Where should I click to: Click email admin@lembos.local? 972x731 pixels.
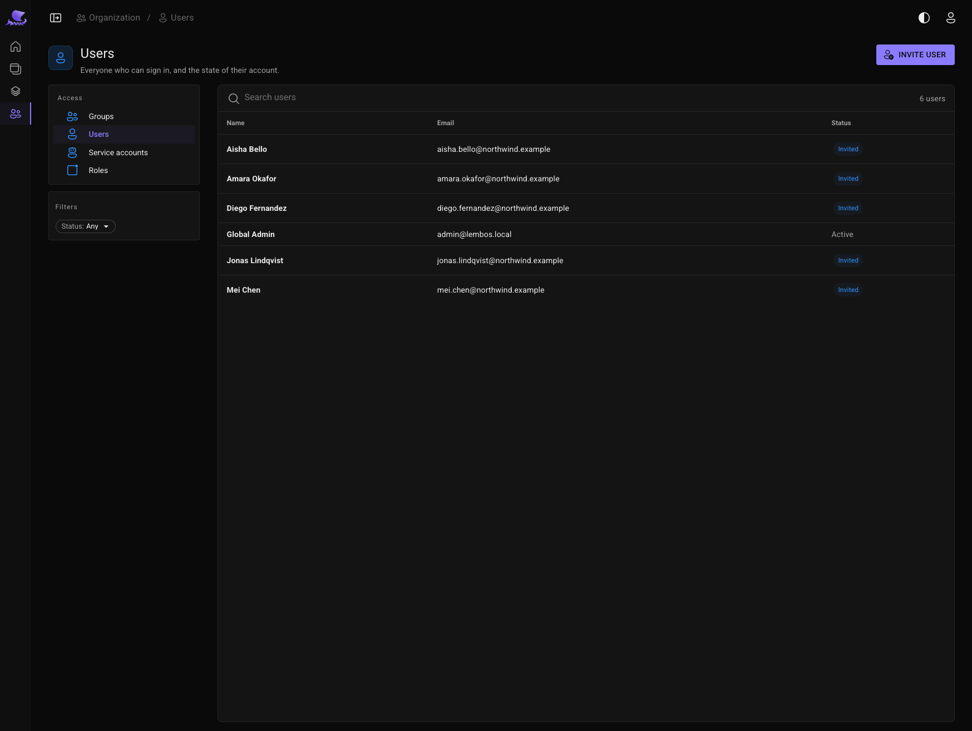click(474, 234)
